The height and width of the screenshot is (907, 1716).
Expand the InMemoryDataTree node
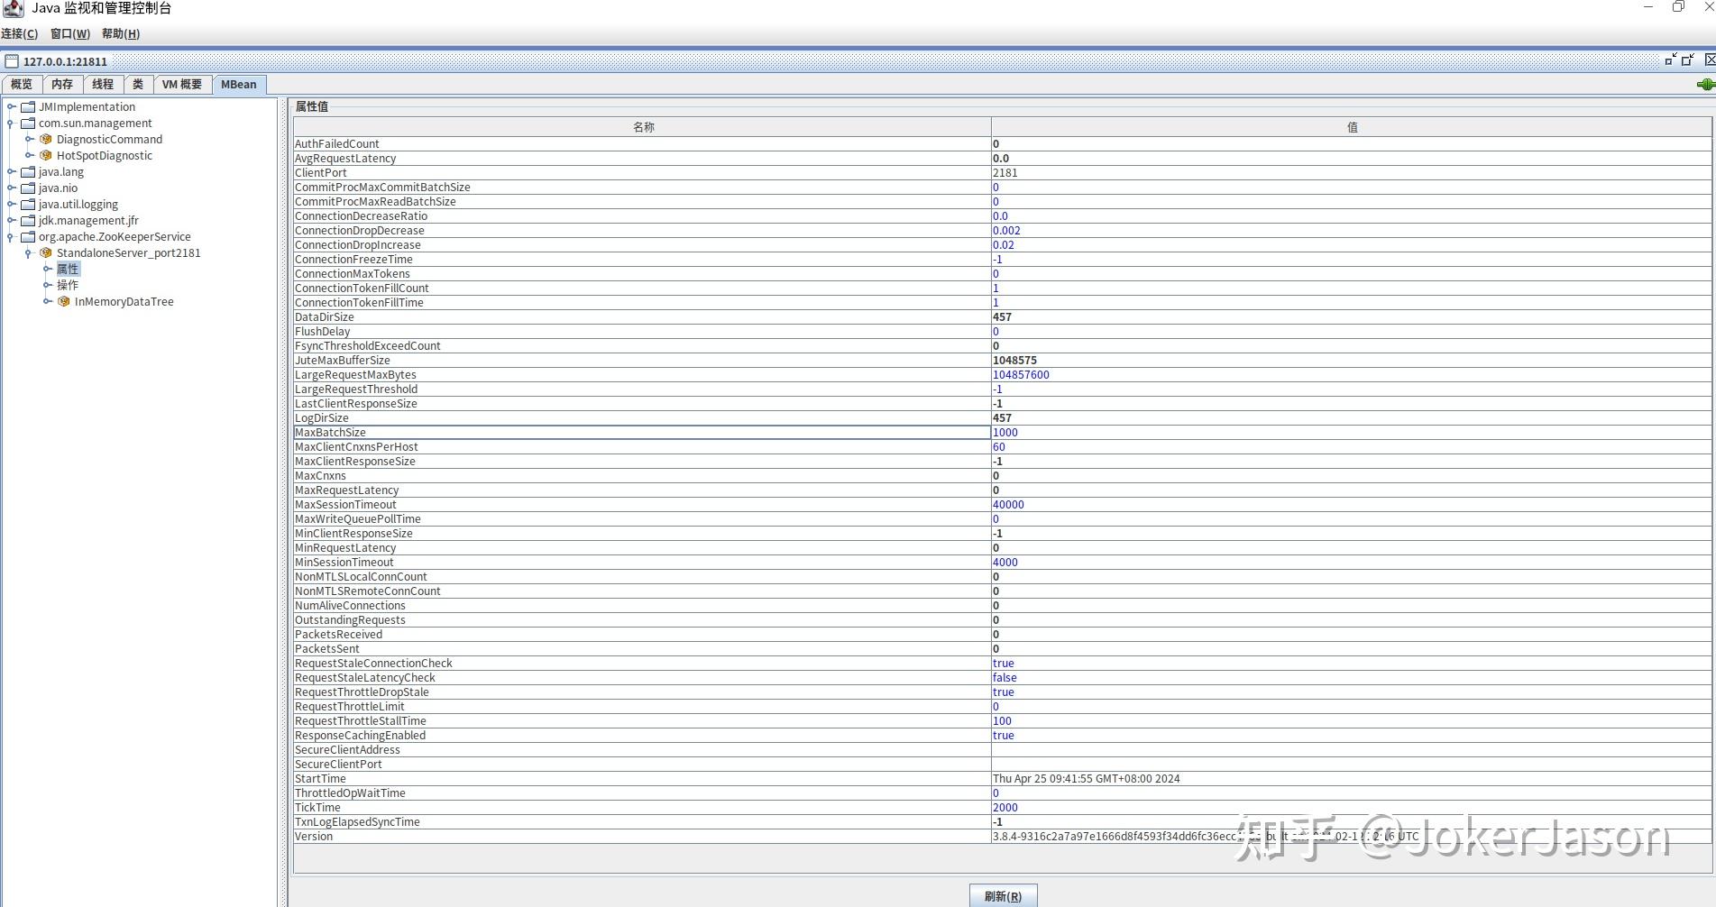pos(47,301)
